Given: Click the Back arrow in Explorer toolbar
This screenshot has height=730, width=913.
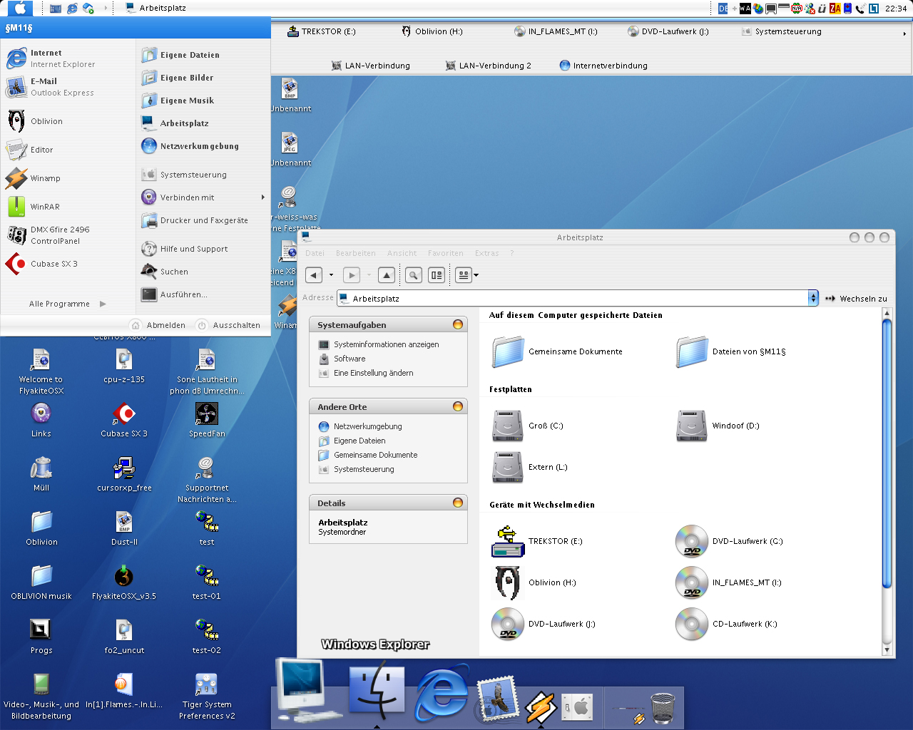Looking at the screenshot, I should 314,275.
